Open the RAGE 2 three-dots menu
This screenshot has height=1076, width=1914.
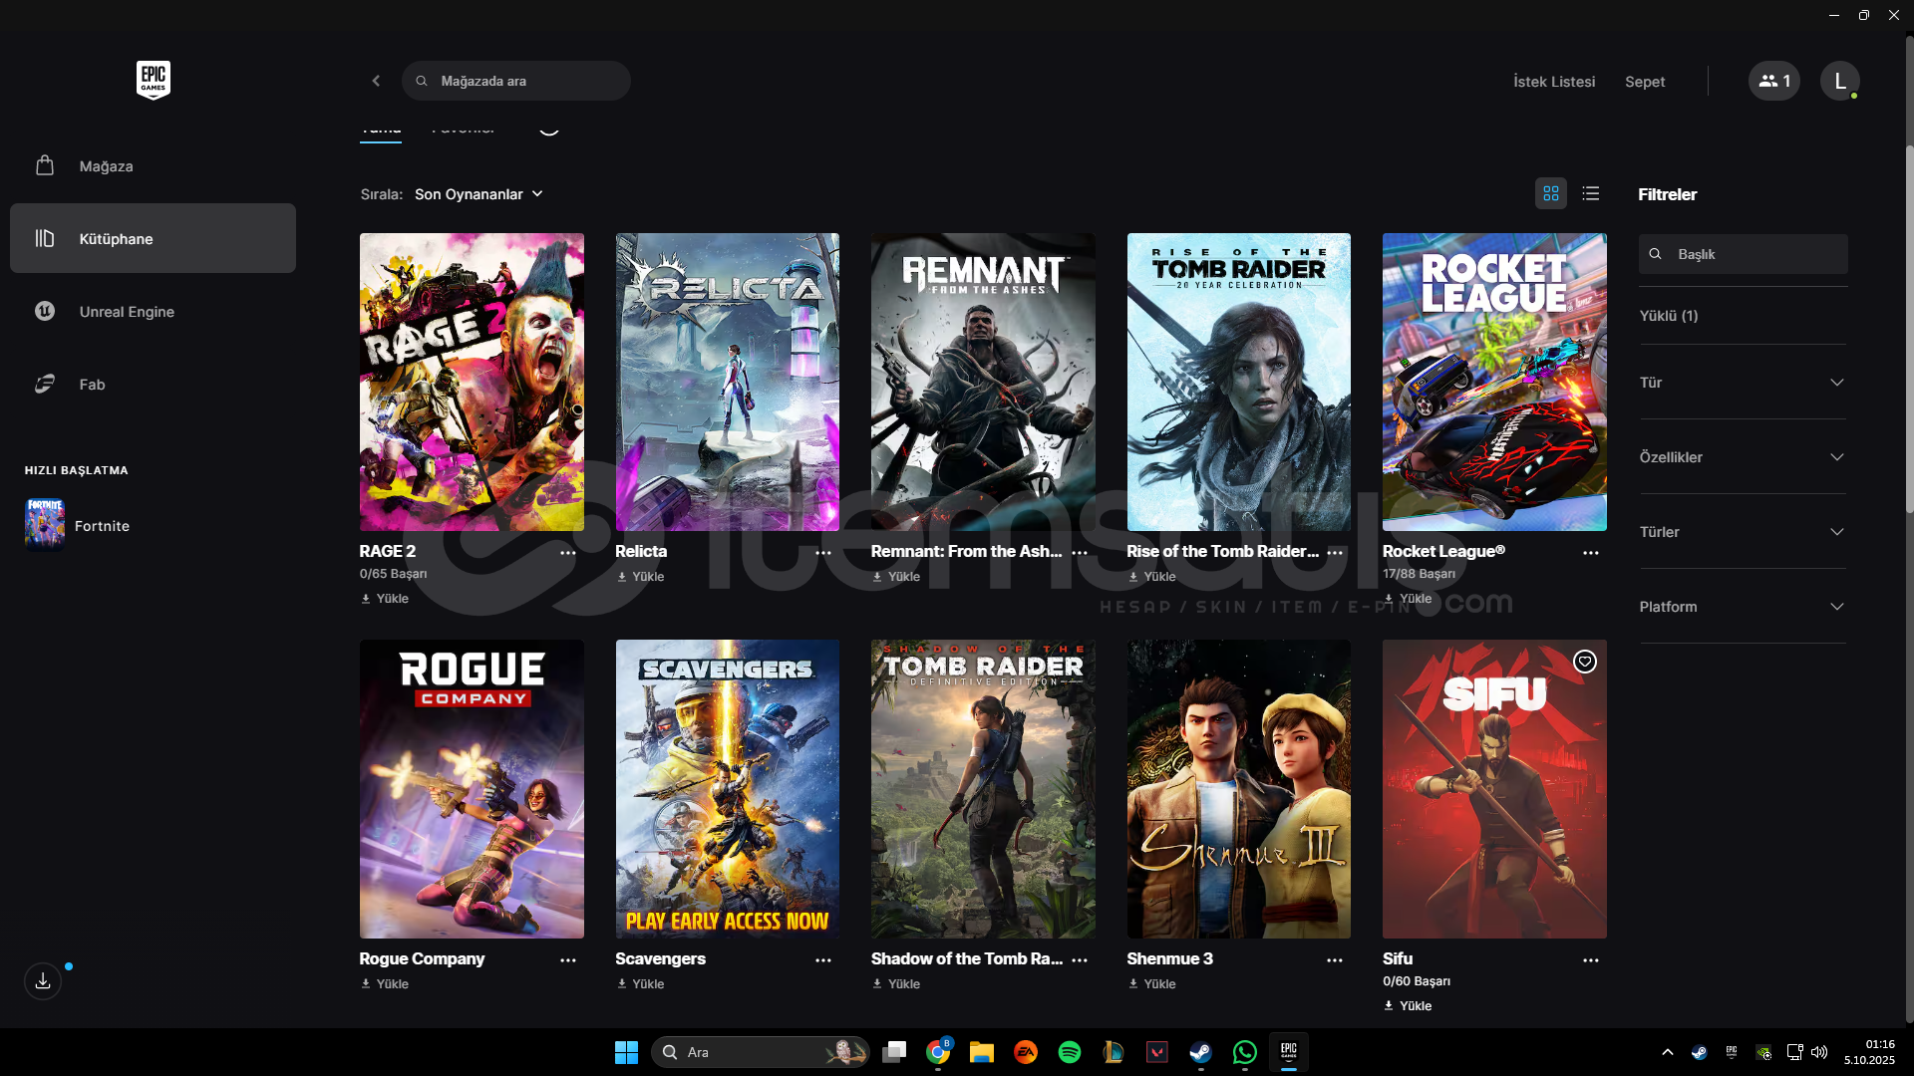tap(568, 553)
